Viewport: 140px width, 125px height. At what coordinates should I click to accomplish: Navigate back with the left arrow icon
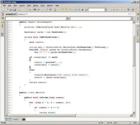point(114,10)
